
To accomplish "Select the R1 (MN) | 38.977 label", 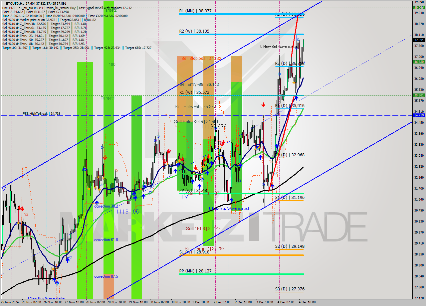I will coord(195,11).
